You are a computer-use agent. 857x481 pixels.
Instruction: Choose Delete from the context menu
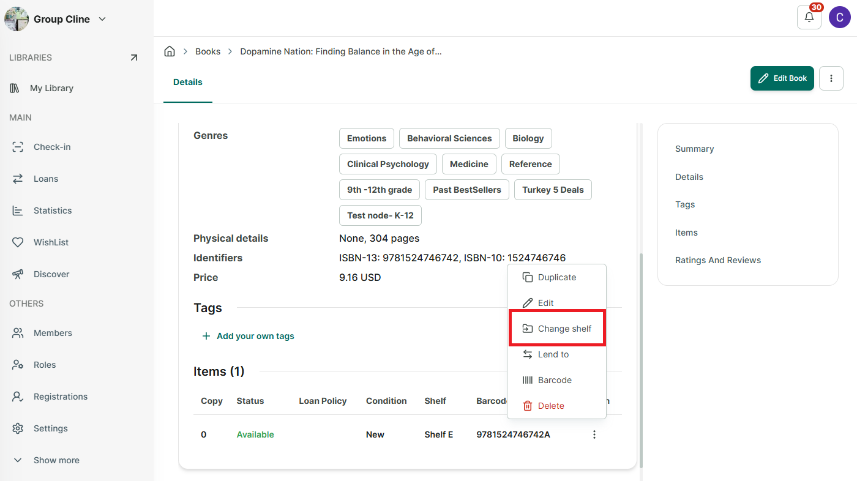(556, 406)
